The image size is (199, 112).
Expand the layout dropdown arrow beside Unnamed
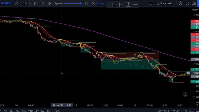click(174, 3)
